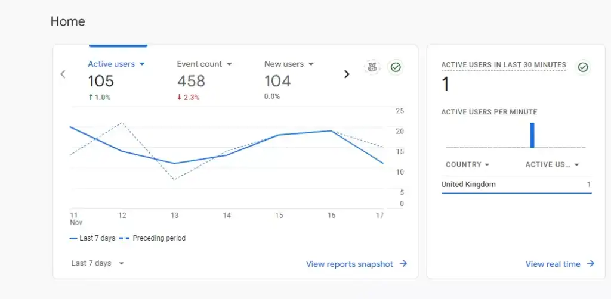Click the arrow icon next to View reports snapshot
Image resolution: width=611 pixels, height=299 pixels.
coord(403,264)
